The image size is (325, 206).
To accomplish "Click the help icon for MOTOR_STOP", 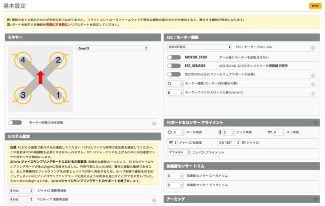I will point(313,58).
